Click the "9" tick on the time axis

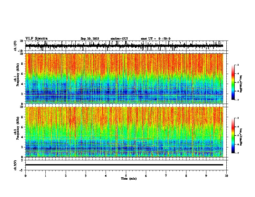(206, 176)
